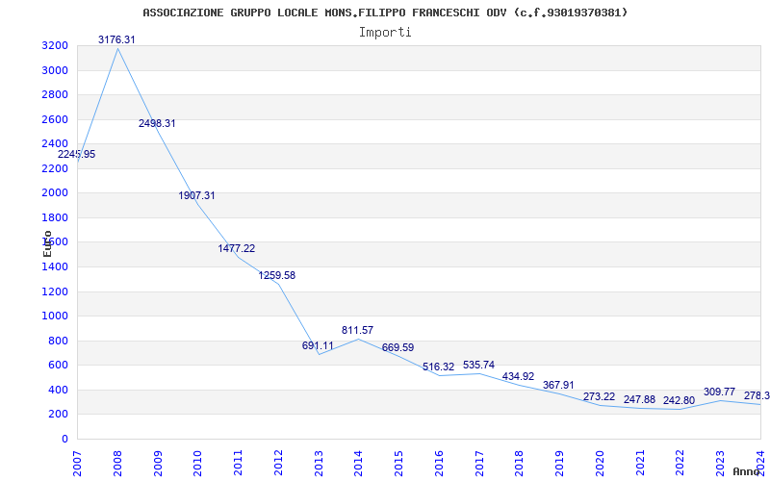Click the data label 273.22
This screenshot has height=481, width=770.
[x=599, y=396]
